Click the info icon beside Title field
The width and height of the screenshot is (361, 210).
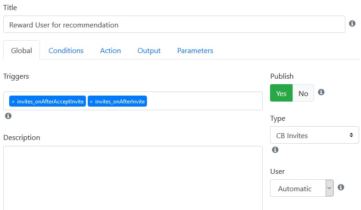tap(352, 23)
